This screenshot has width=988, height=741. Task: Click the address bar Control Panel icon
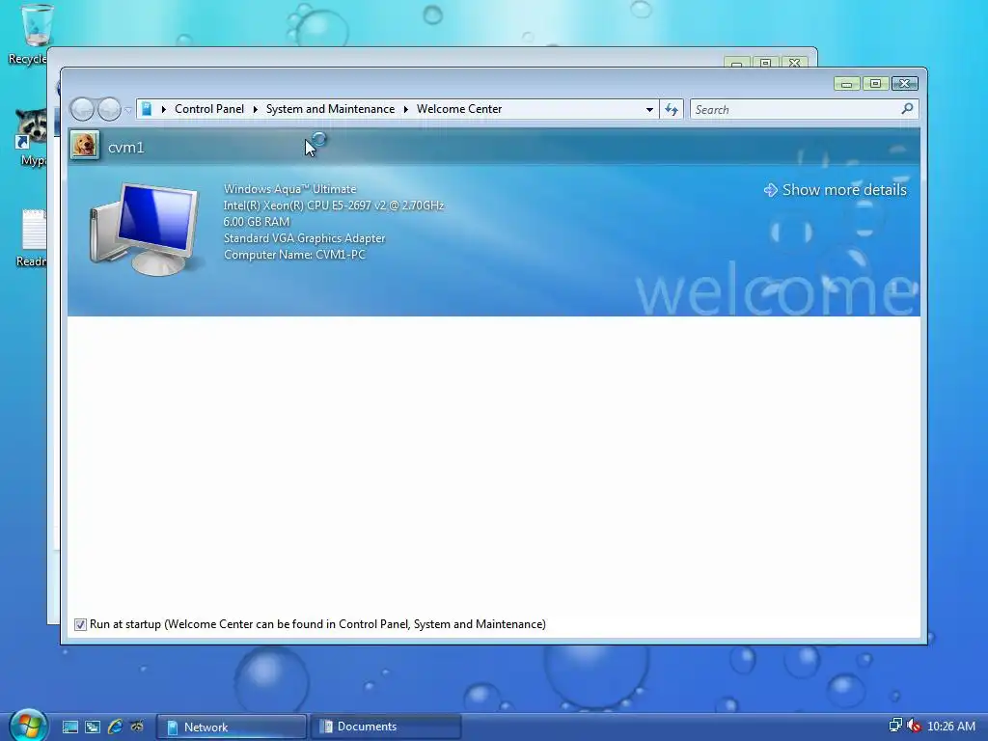coord(147,109)
